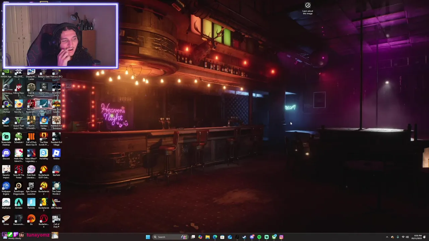Open the Steam desktop shortcut

coord(6,122)
